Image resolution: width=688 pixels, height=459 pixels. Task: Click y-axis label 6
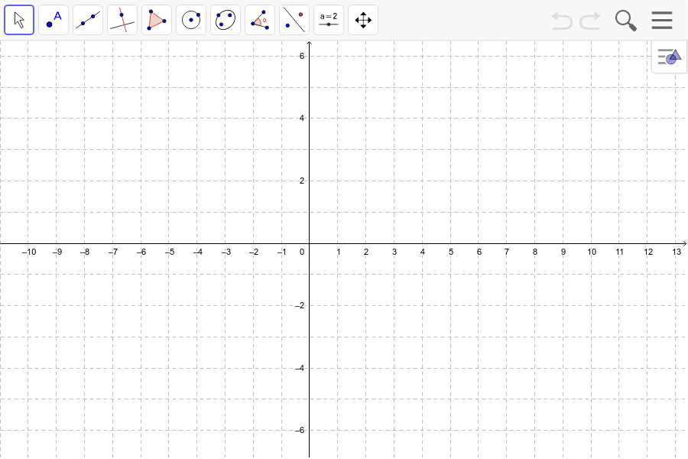[x=302, y=56]
